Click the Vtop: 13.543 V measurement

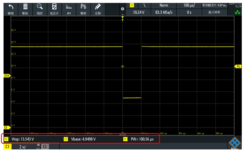pos(22,139)
